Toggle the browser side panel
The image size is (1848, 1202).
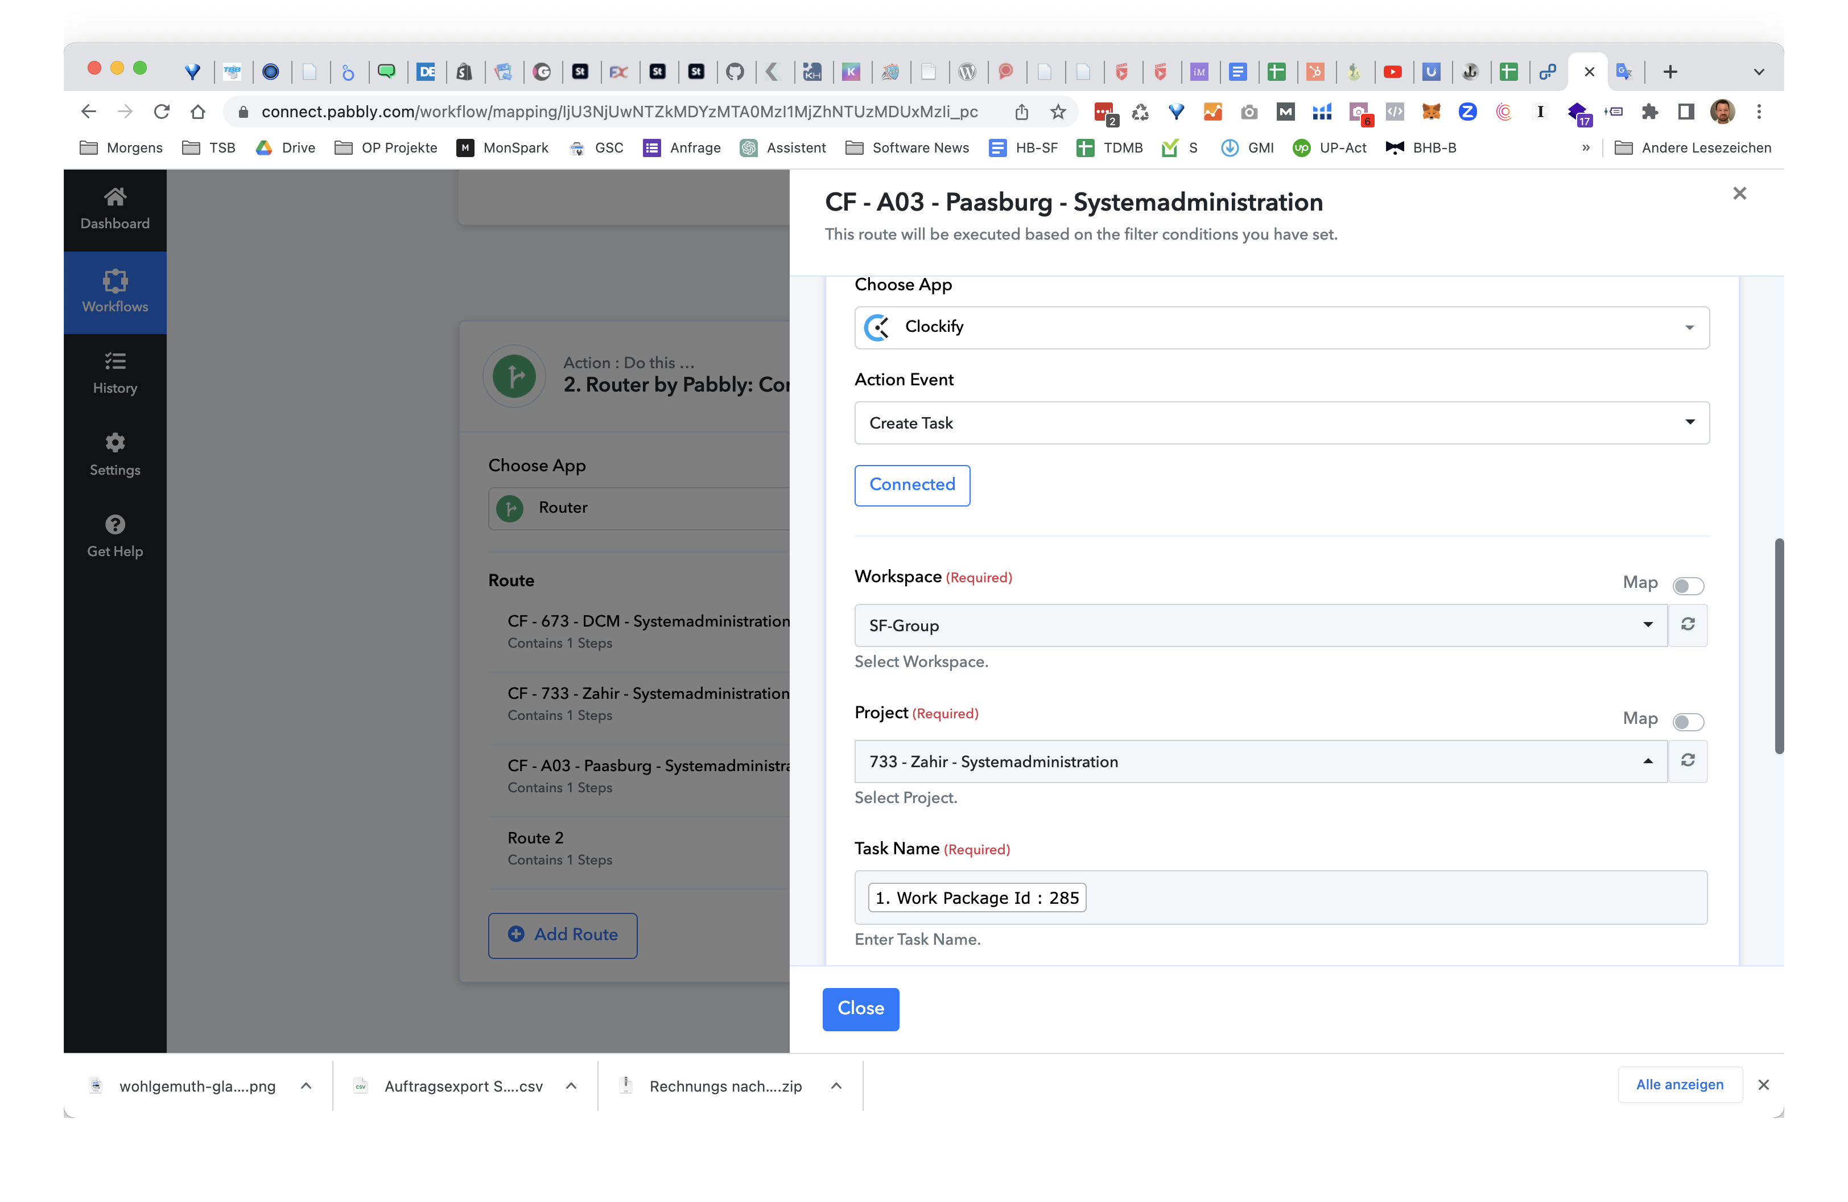point(1686,112)
